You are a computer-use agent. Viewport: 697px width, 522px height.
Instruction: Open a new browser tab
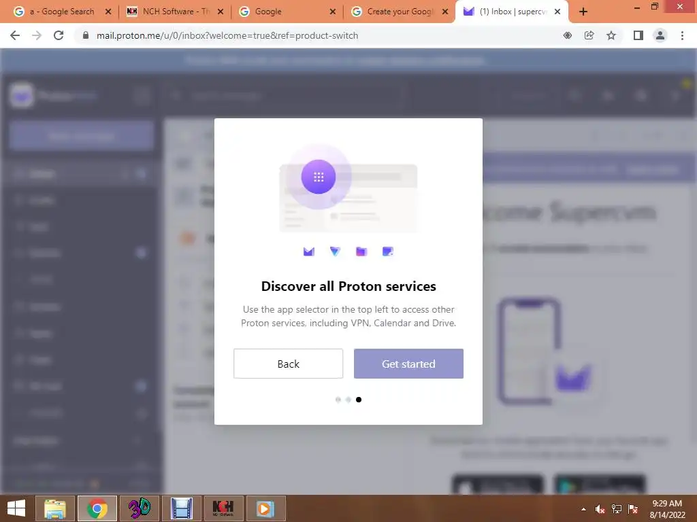point(583,12)
